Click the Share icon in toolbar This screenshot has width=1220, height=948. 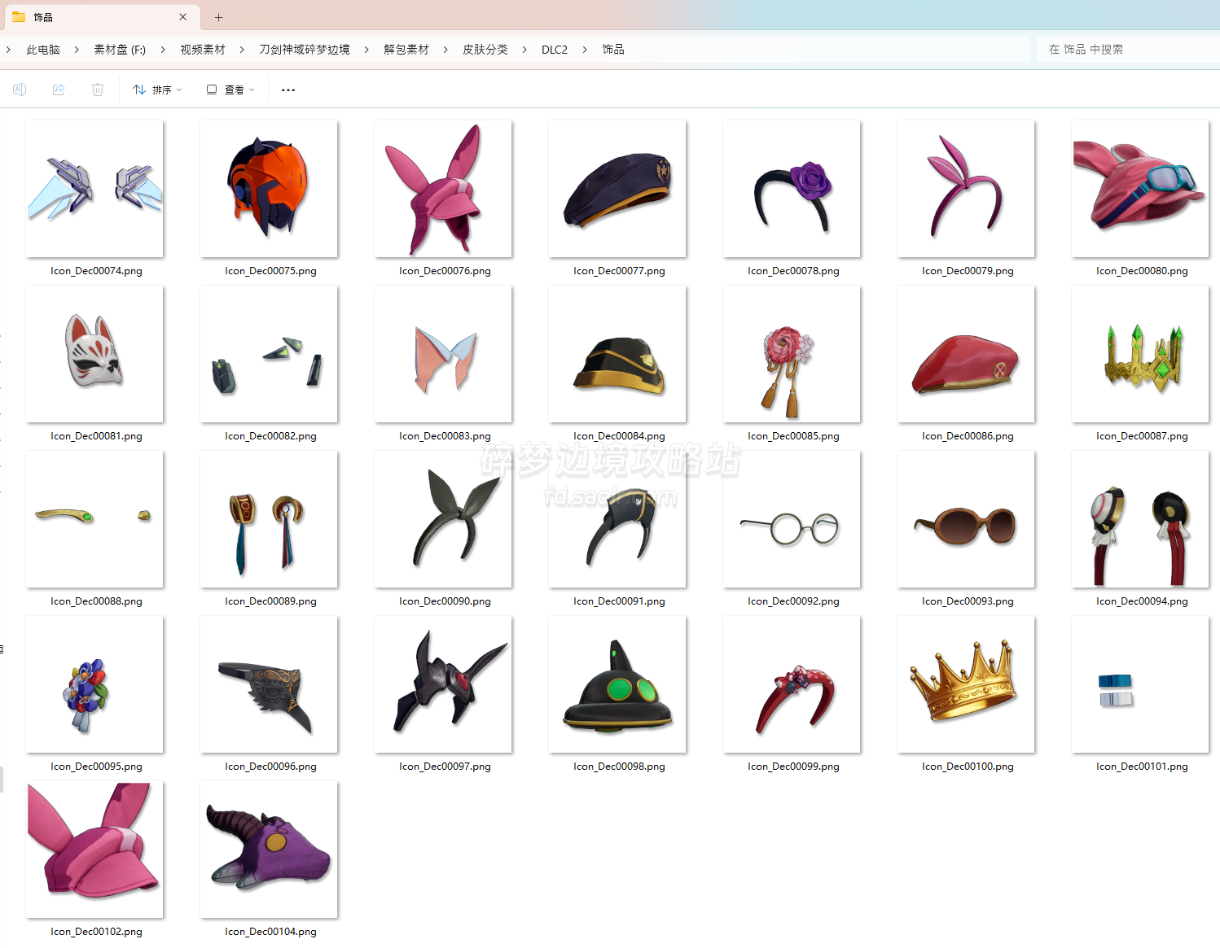coord(59,90)
